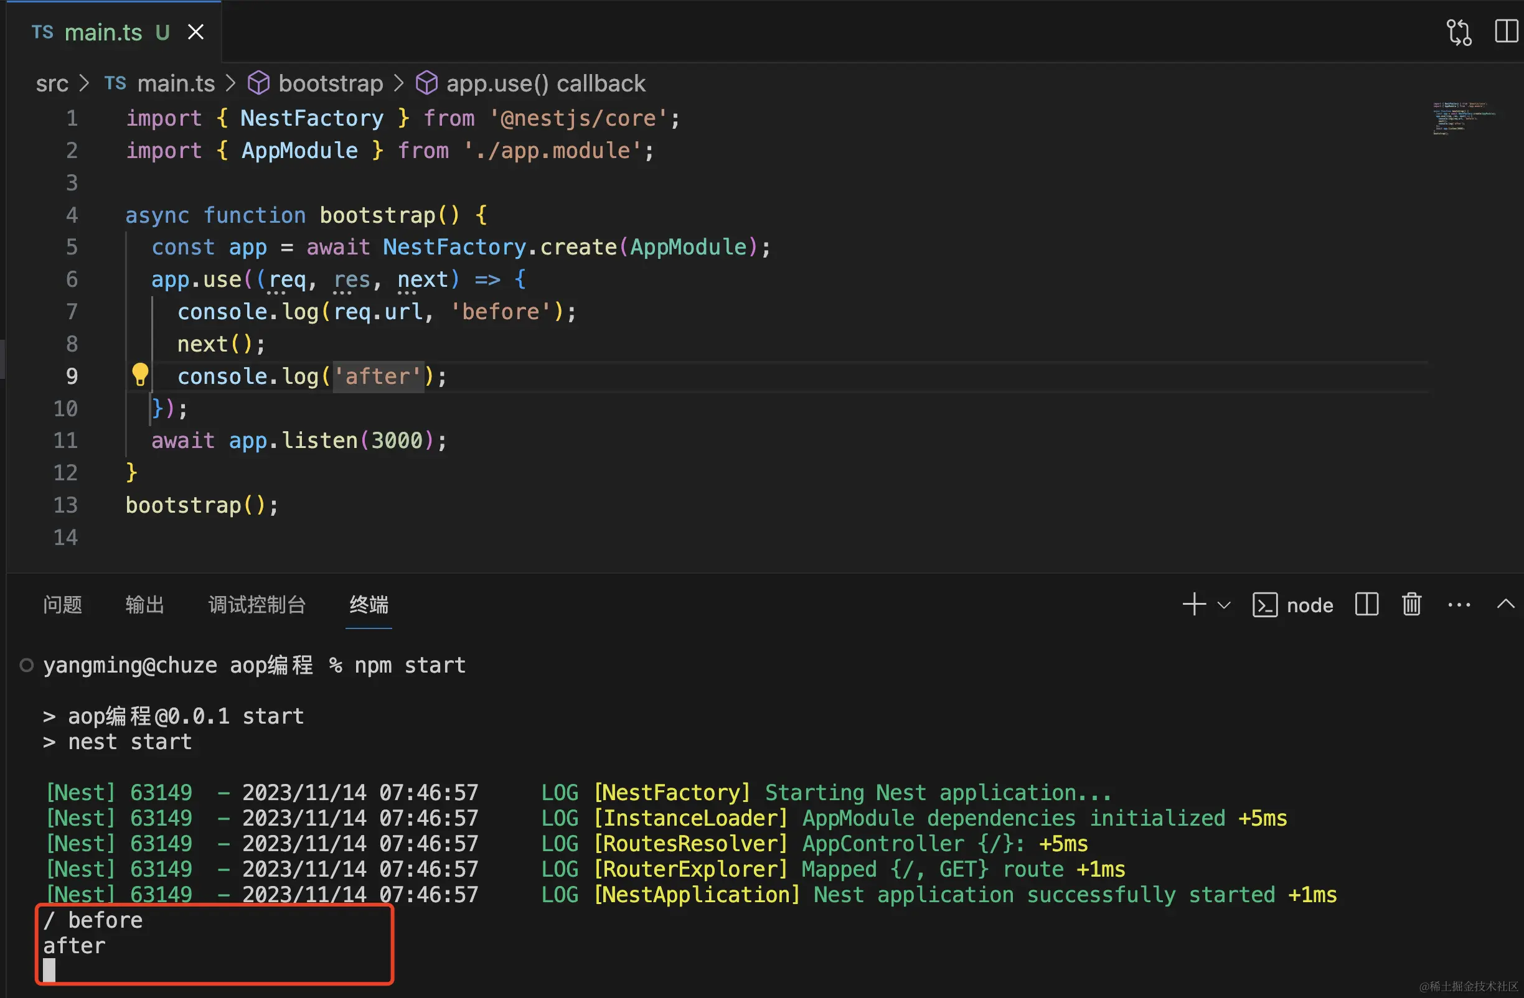Click terminal line '> nest start'
This screenshot has height=998, width=1524.
pos(117,742)
